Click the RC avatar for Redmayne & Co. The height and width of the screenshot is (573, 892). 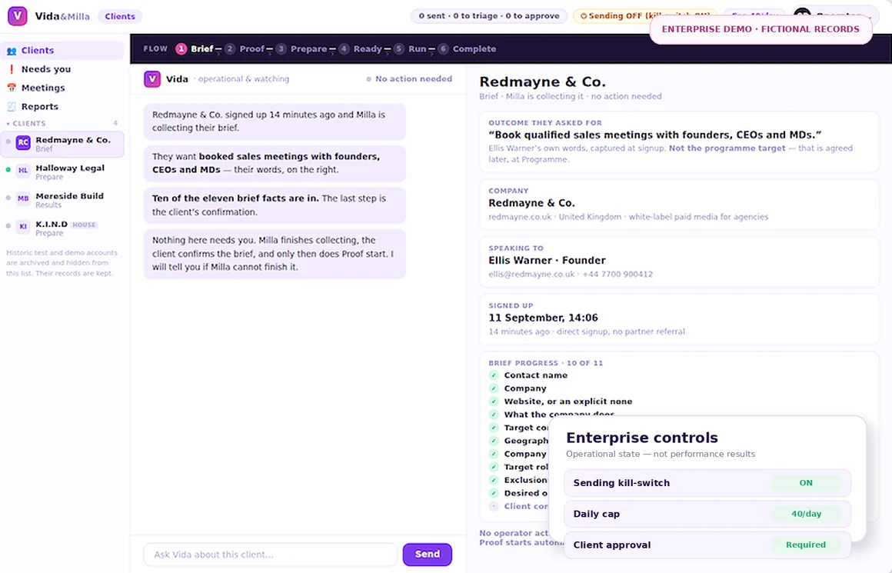[x=23, y=143]
